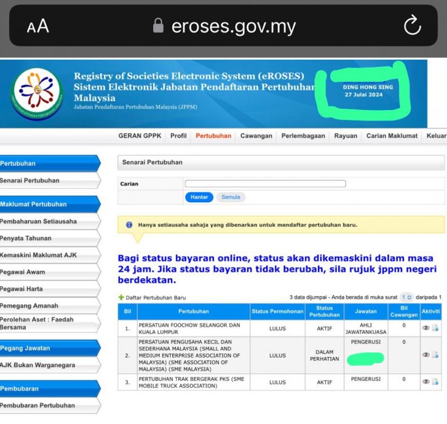Viewport: 447px width, 424px height.
Task: Open document icon for Mobile Truck row
Action: coord(435,382)
